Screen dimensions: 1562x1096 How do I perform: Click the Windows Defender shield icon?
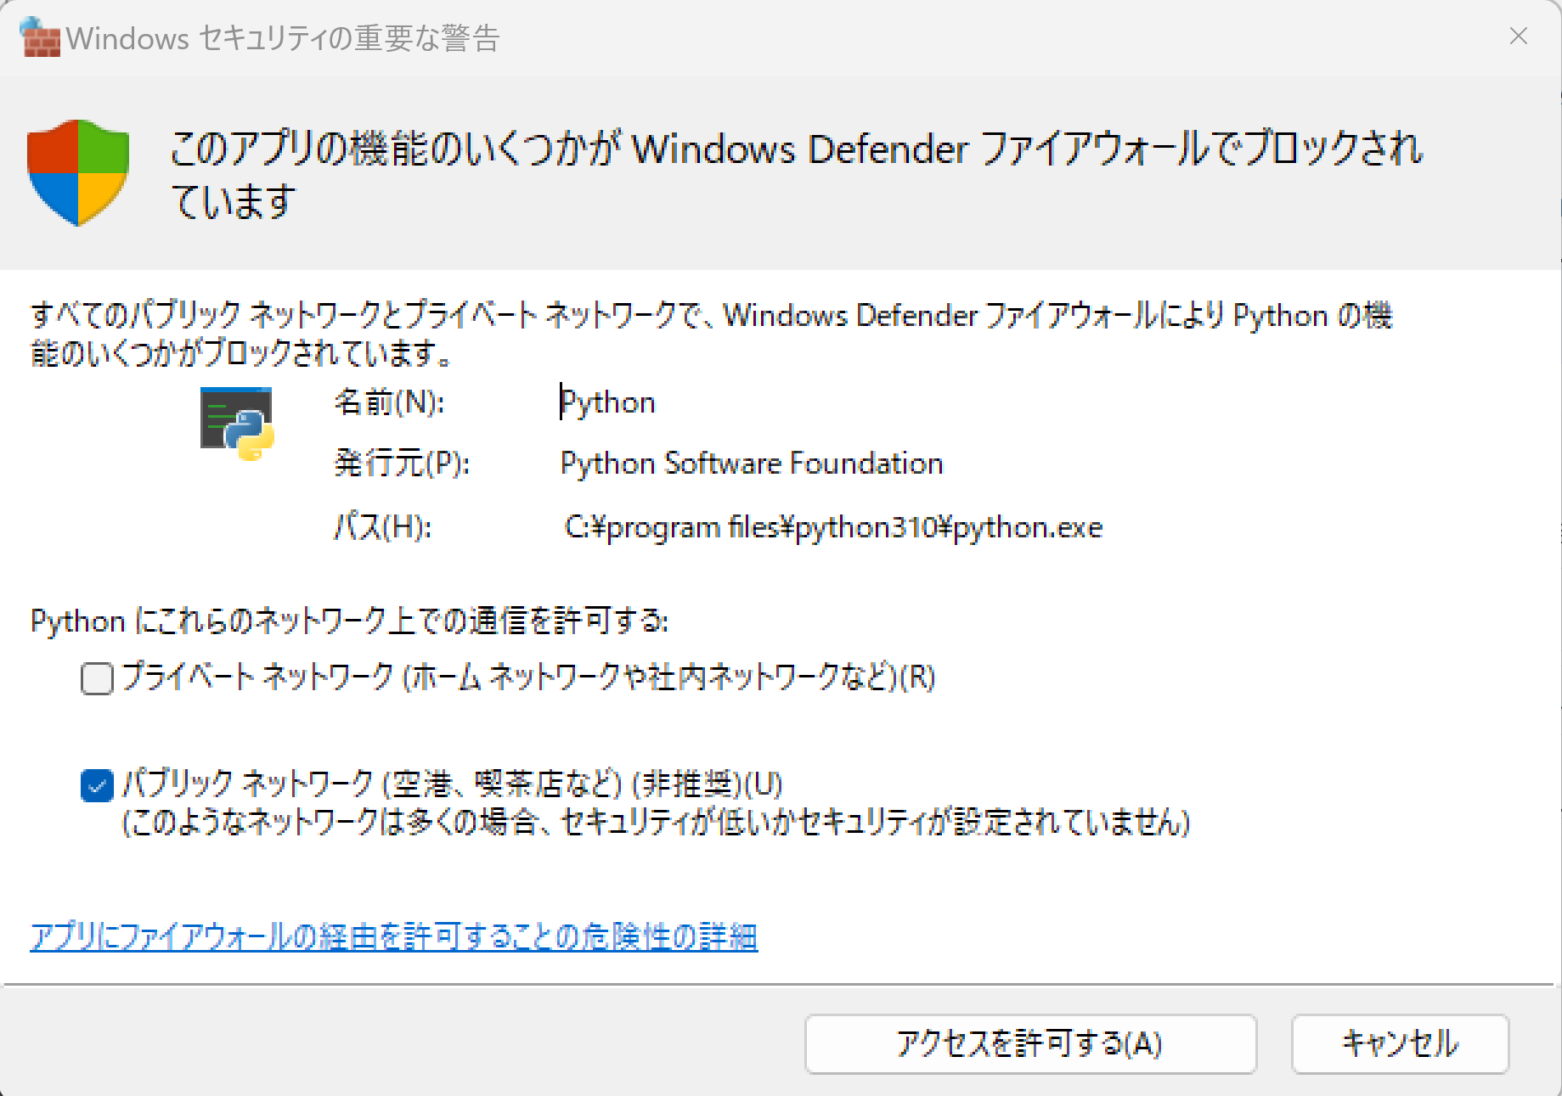point(78,172)
